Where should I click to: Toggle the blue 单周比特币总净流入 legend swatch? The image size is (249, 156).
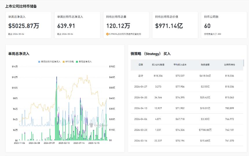[x=39, y=62]
